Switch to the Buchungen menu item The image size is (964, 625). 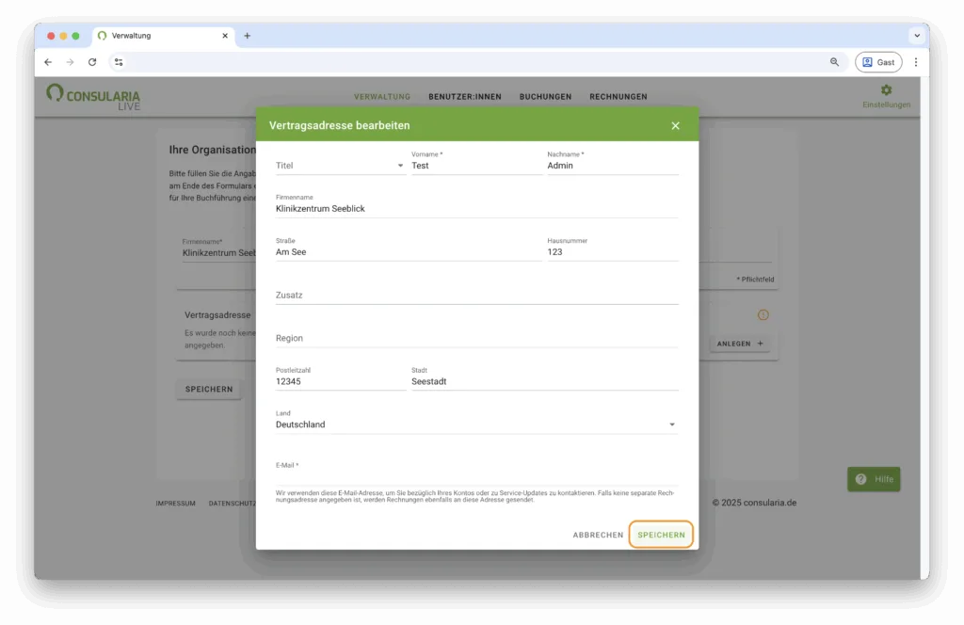click(545, 97)
